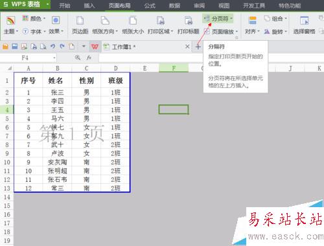Select the 页面布局 ribbon tab
324x246 pixels.
119,5
